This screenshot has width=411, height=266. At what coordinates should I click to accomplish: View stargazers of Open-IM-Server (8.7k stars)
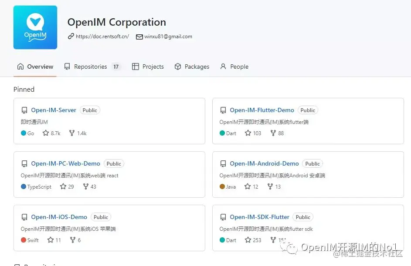[x=51, y=133]
